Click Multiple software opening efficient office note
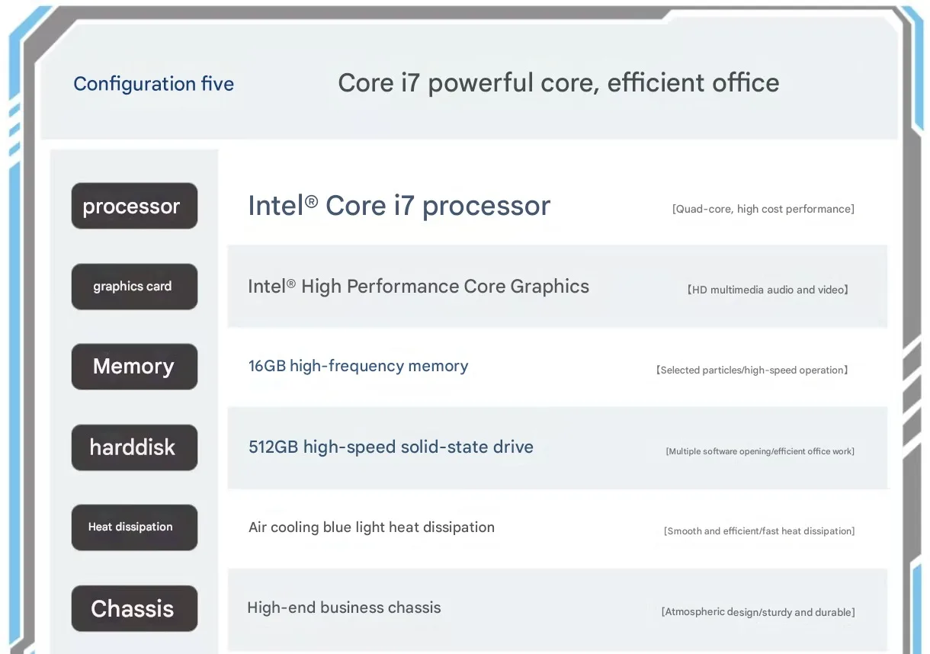The height and width of the screenshot is (654, 930). (x=760, y=451)
